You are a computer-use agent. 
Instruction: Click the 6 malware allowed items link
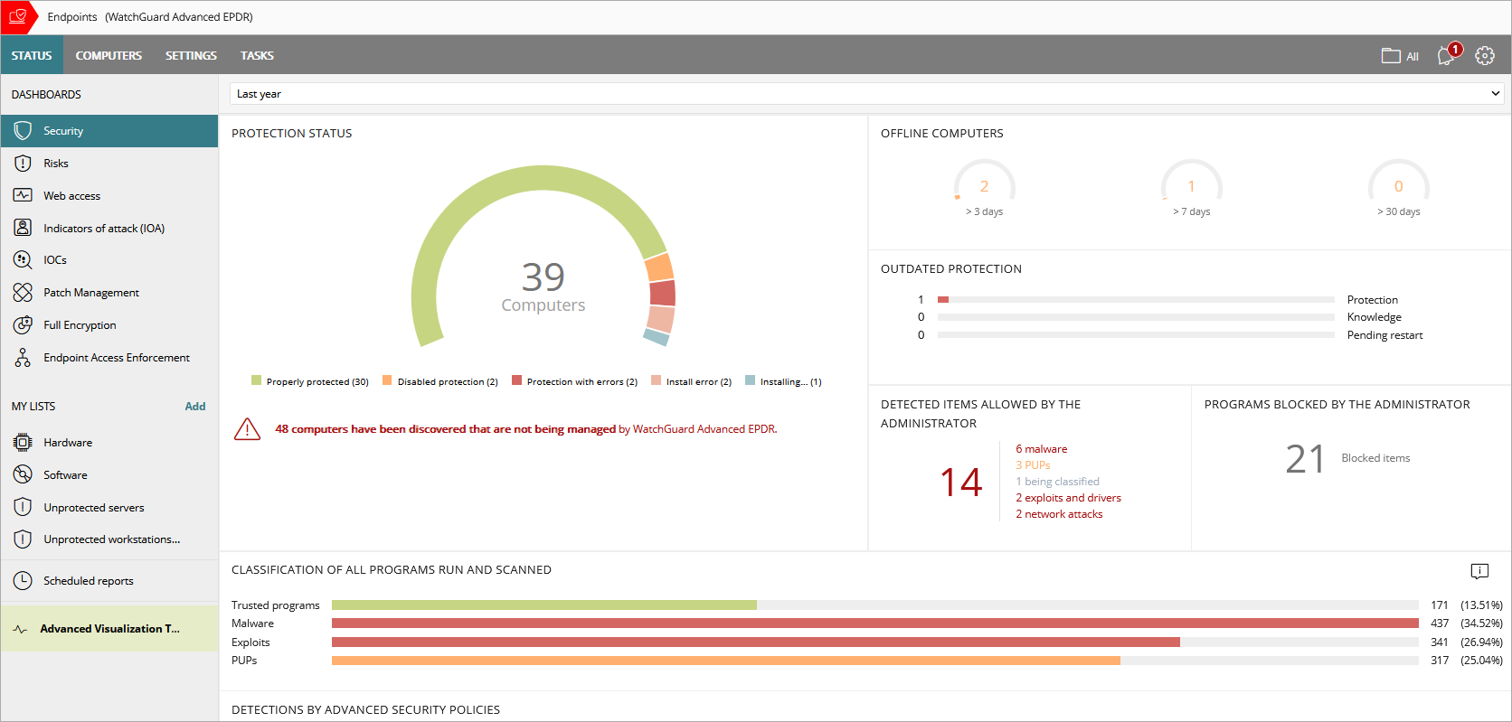coord(1041,449)
